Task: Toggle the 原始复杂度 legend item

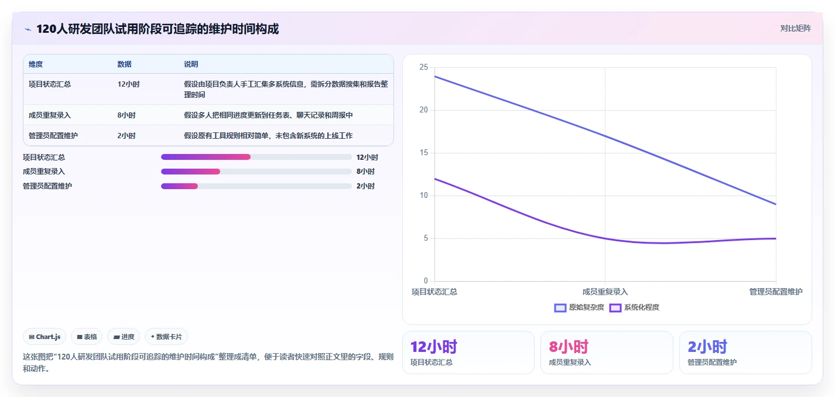Action: click(579, 307)
